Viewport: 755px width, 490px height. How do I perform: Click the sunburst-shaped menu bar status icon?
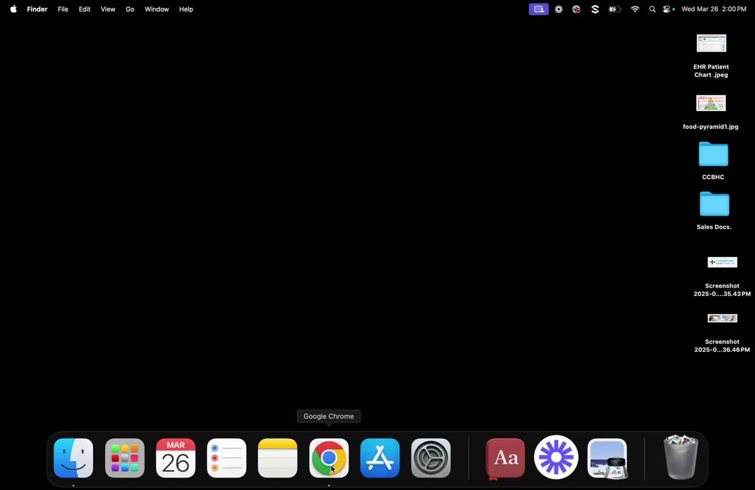click(x=559, y=9)
